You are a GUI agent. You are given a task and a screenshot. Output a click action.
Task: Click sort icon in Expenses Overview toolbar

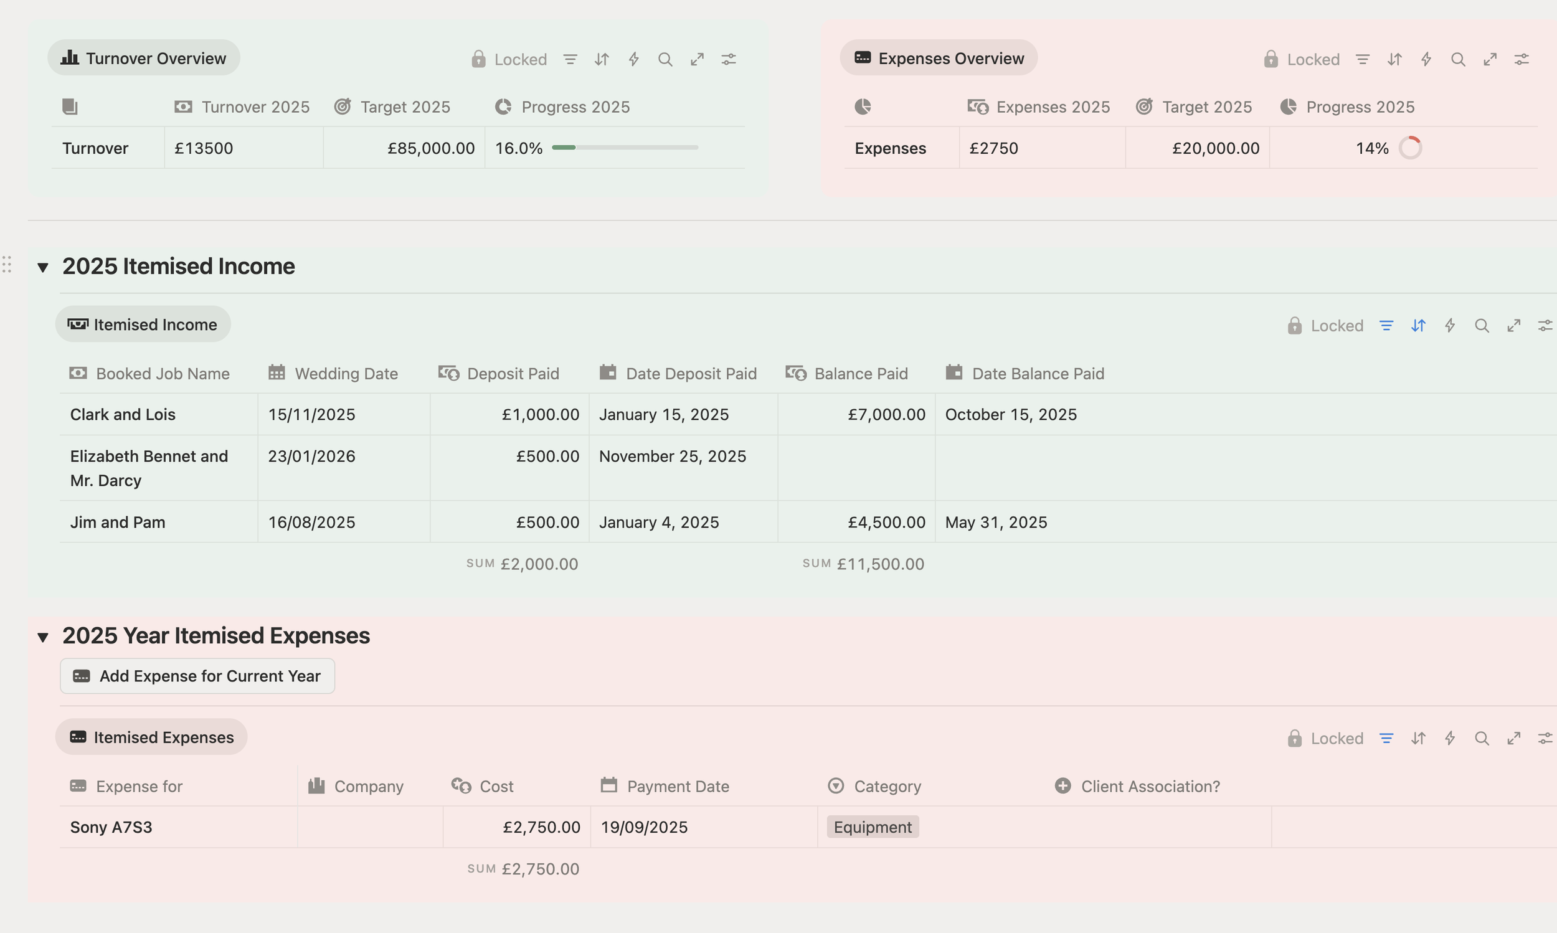click(x=1394, y=59)
